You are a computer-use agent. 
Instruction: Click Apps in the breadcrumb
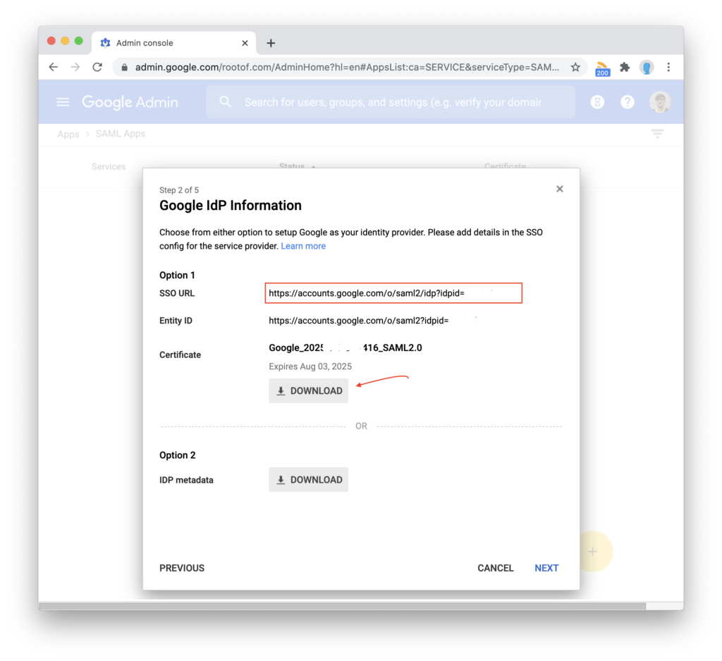click(68, 134)
